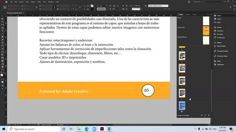Select page 1 thumbnail in Pages panel
The image size is (236, 132).
pos(182,56)
